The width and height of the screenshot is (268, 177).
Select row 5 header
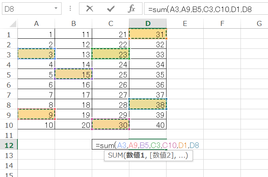[x=9, y=74]
